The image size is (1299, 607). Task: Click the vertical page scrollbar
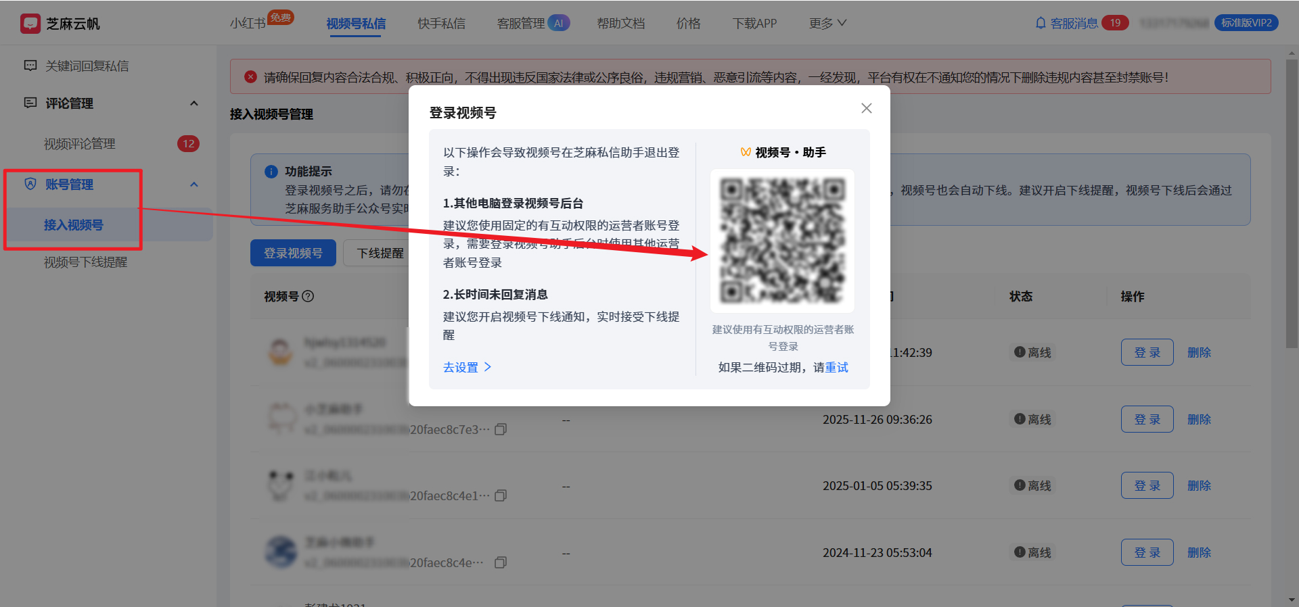1292,203
